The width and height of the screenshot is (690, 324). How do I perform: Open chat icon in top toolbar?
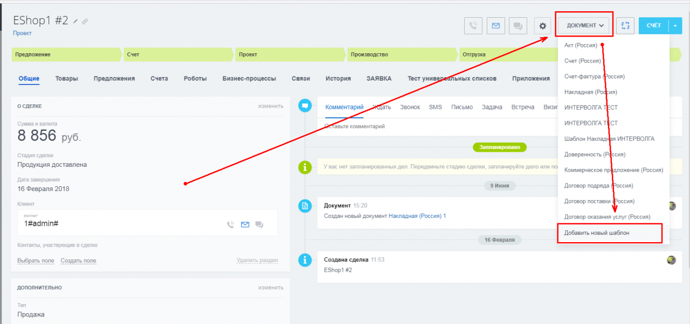click(518, 25)
